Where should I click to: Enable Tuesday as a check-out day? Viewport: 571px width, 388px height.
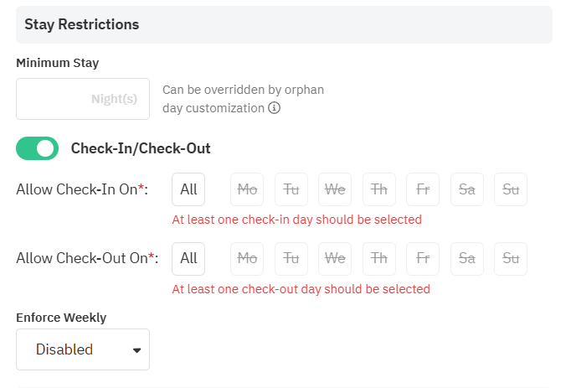pos(291,258)
